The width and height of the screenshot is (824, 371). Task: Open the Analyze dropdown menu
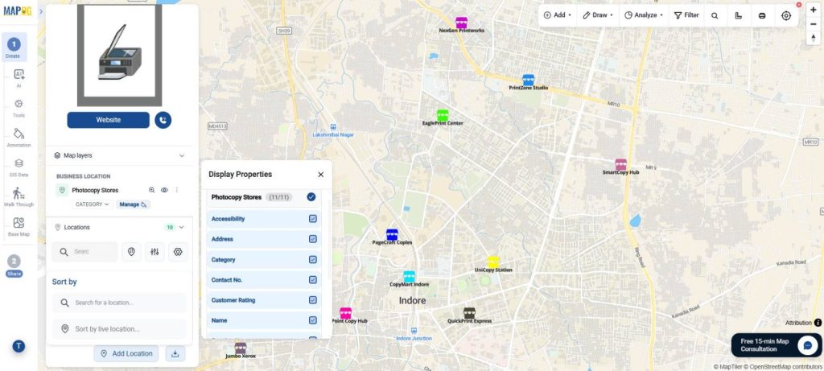click(644, 15)
